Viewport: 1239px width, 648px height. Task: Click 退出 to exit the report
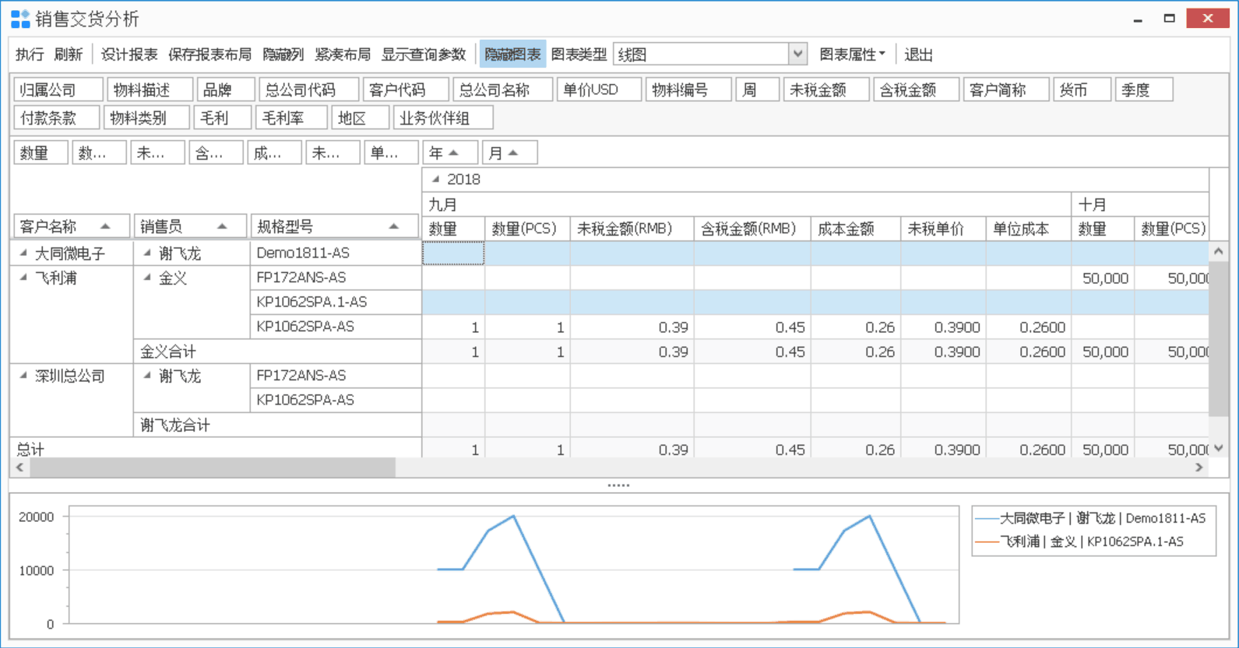919,54
